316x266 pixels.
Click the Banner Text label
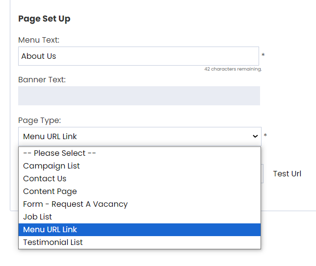(42, 80)
